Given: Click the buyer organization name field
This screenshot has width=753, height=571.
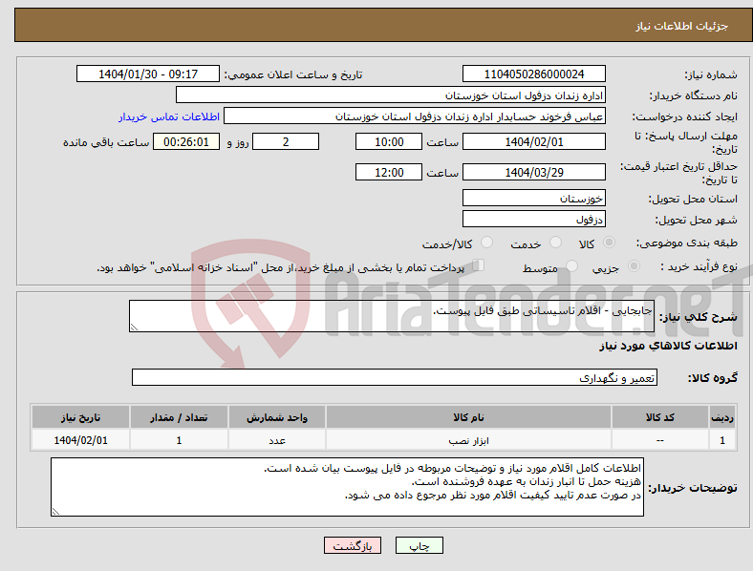Looking at the screenshot, I should click(x=391, y=95).
